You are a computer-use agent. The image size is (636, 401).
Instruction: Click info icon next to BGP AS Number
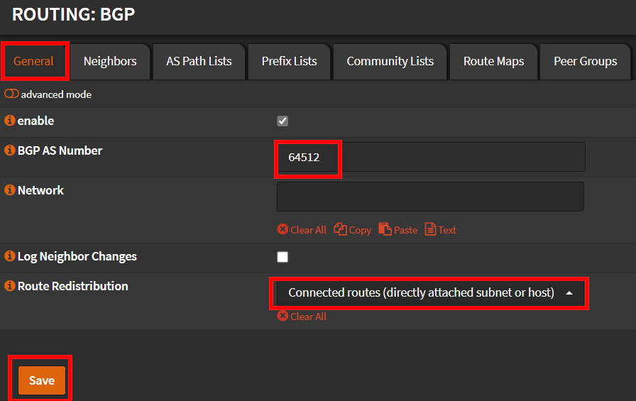click(10, 151)
